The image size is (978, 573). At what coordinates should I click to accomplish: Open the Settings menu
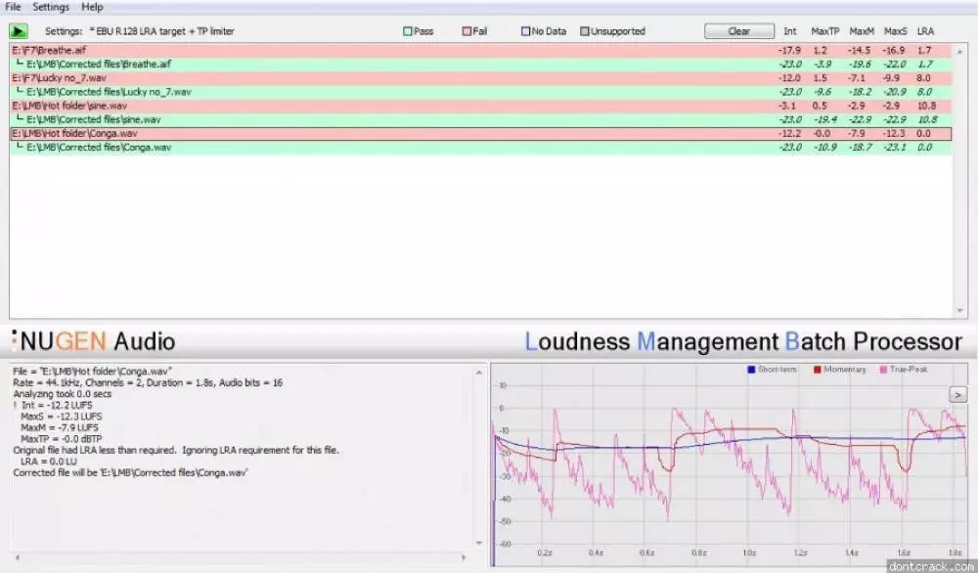point(51,7)
